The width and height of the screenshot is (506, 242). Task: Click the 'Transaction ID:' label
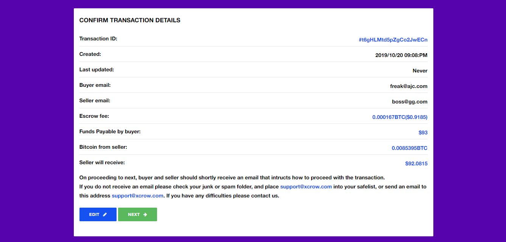pos(98,39)
